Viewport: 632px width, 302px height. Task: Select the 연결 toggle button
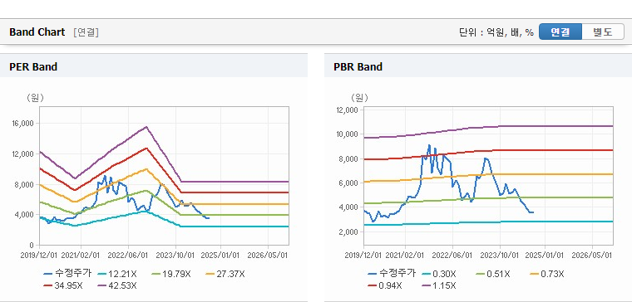560,32
